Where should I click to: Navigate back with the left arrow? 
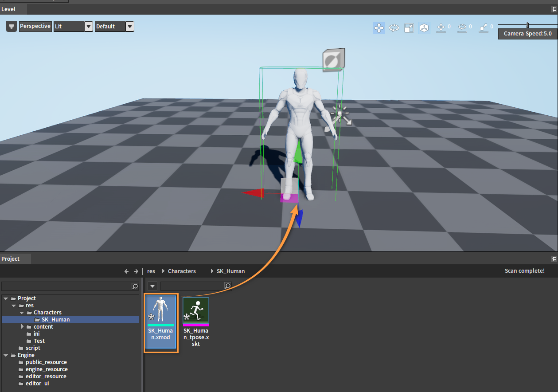(127, 271)
